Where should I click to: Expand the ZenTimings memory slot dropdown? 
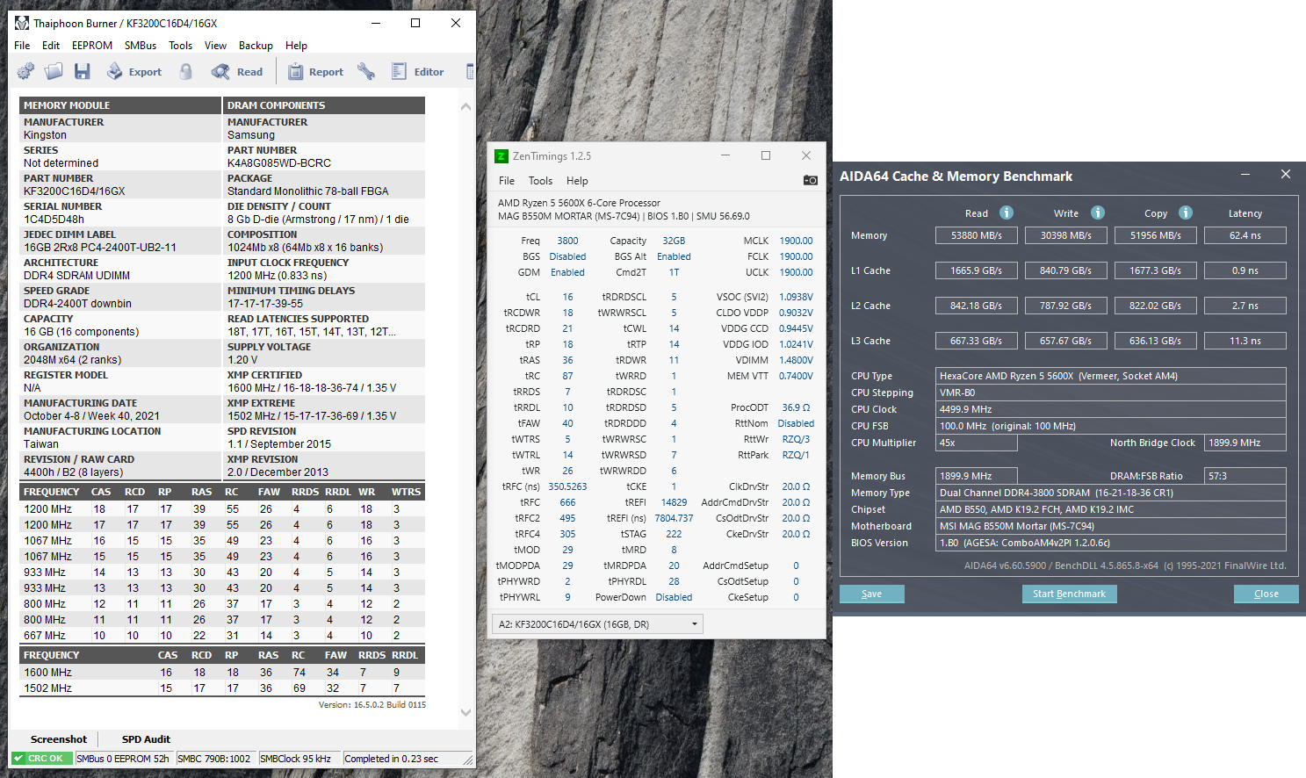598,624
